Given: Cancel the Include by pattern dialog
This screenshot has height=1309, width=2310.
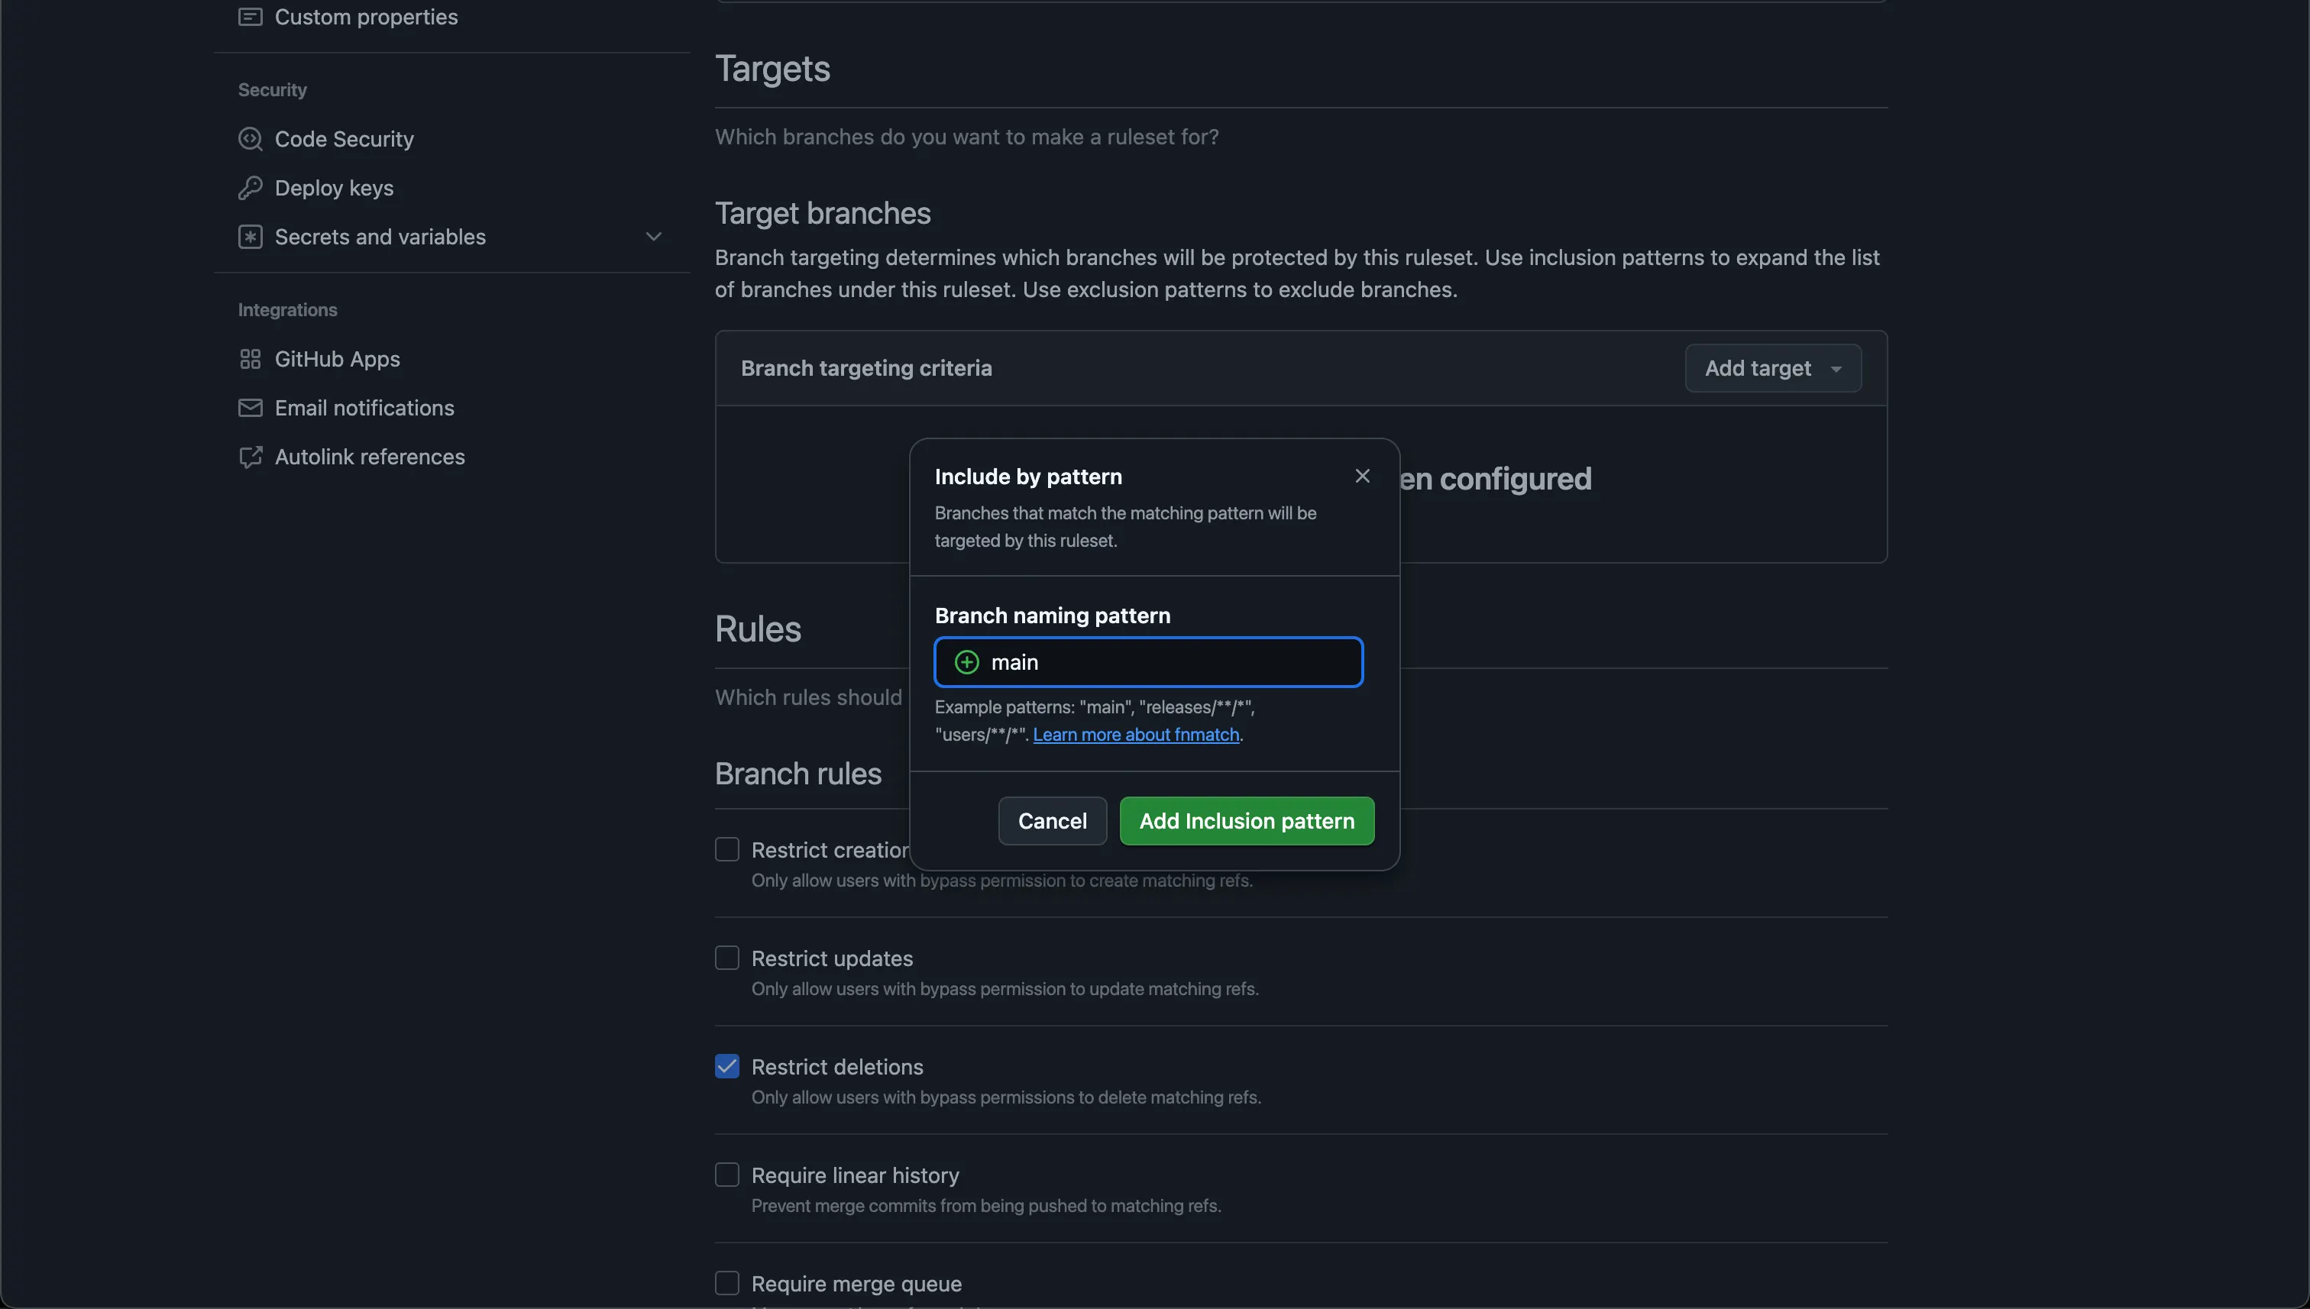Looking at the screenshot, I should (x=1051, y=820).
